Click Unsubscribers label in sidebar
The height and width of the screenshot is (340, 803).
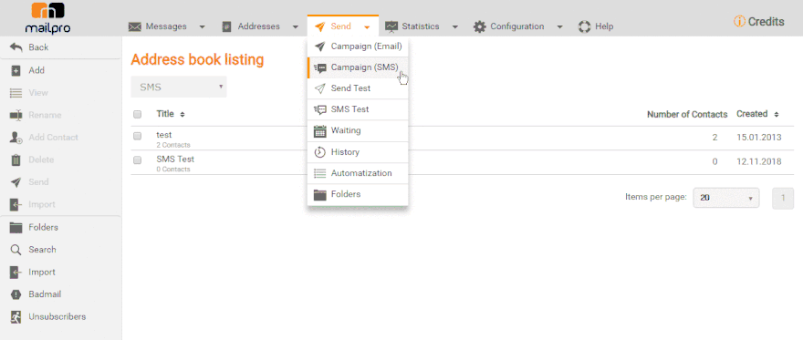[x=57, y=317]
